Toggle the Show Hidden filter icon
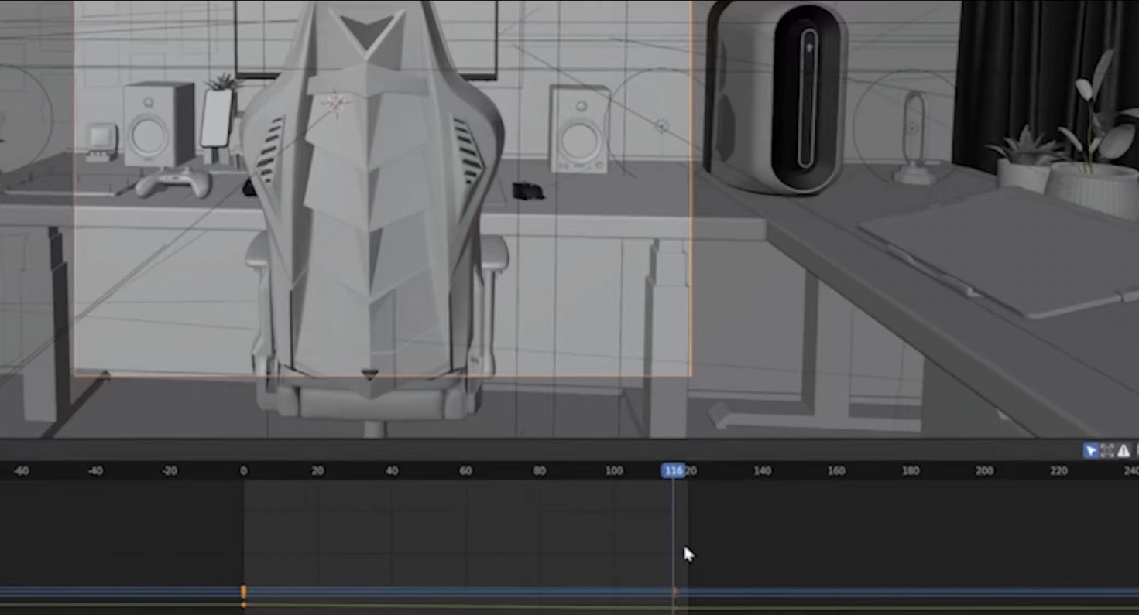The height and width of the screenshot is (615, 1139). pyautogui.click(x=1106, y=450)
